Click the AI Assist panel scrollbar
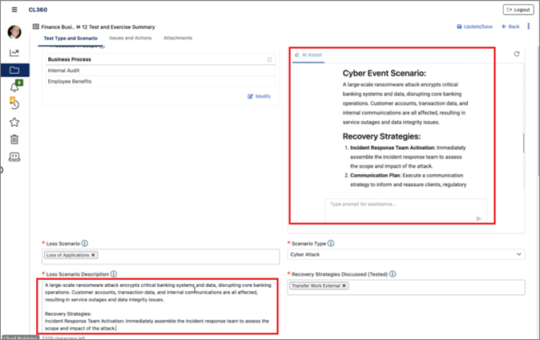The image size is (540, 340). coord(522,144)
